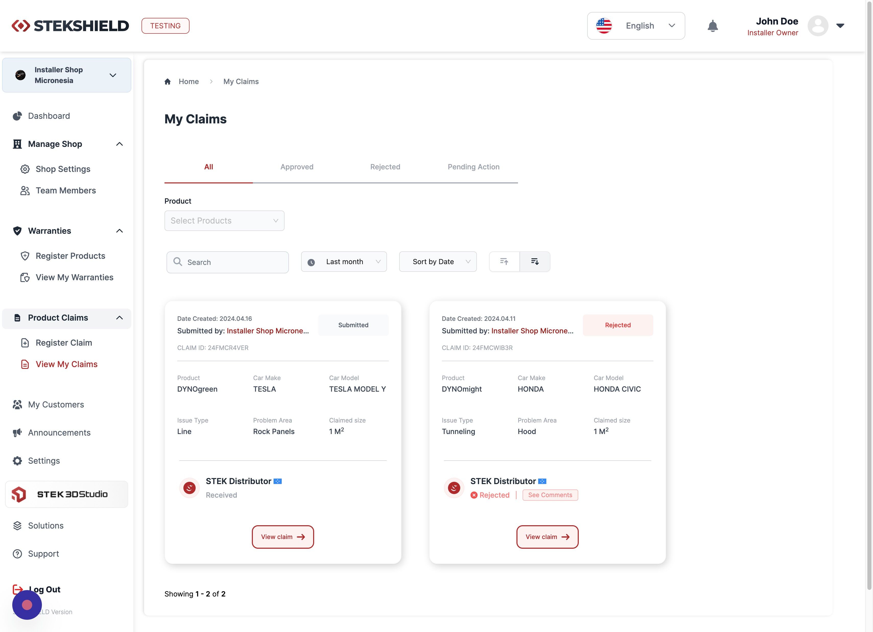Collapse the Product Claims section
The height and width of the screenshot is (632, 873).
pos(119,318)
